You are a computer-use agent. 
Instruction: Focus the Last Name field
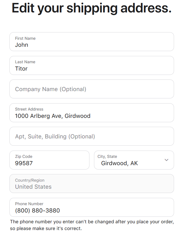click(92, 65)
